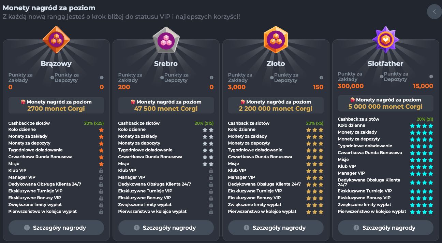This screenshot has width=442, height=243.
Task: Open info icon for Punkty za Depozyty in Srebro
Action: click(x=211, y=78)
